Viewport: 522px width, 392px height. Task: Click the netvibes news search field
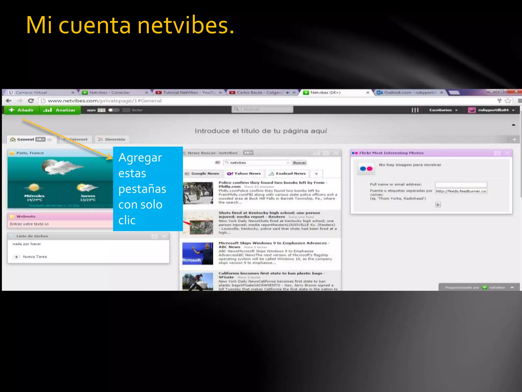point(257,163)
